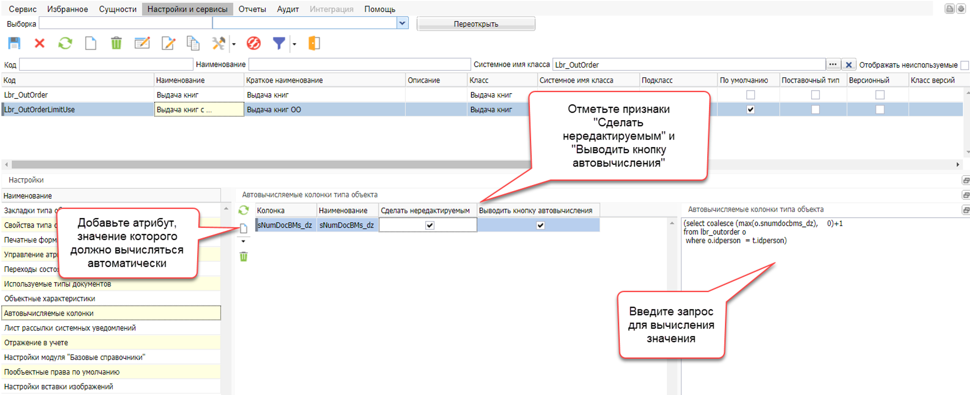Delete column using trash icon beside sNumDocBMs_dz
Image resolution: width=970 pixels, height=395 pixels.
click(244, 256)
